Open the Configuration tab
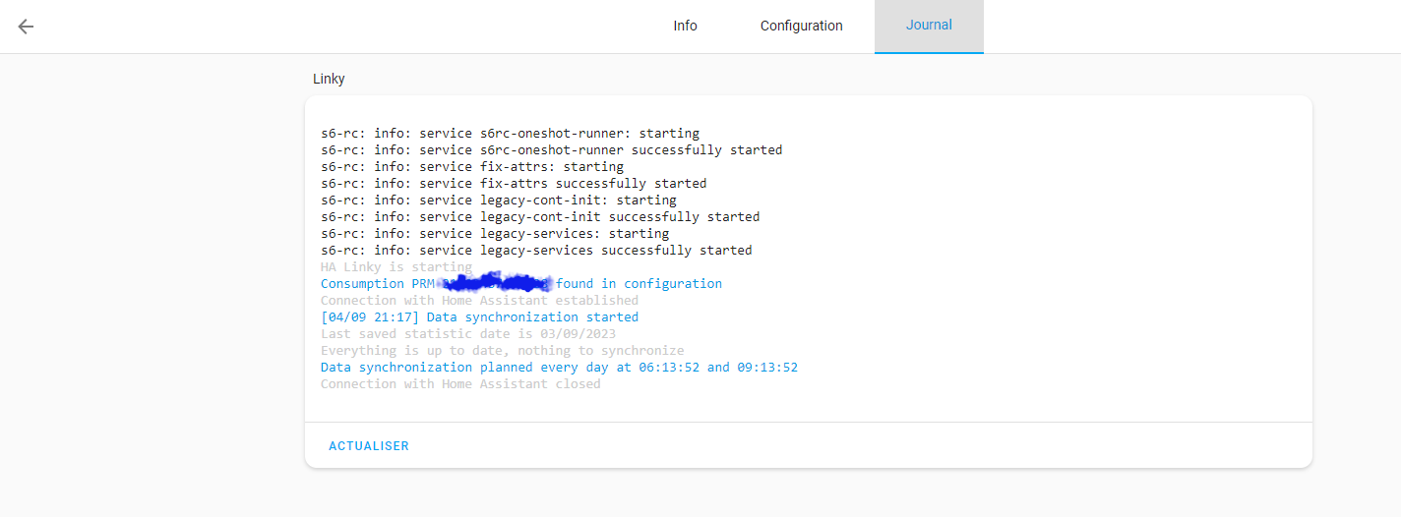This screenshot has height=517, width=1401. coord(801,26)
